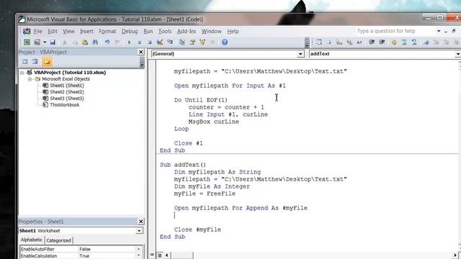Click the Outdent icon in Edit toolbar
The image size is (461, 259).
(x=382, y=42)
